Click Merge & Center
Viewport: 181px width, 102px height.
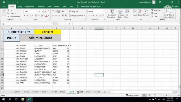click(x=76, y=16)
